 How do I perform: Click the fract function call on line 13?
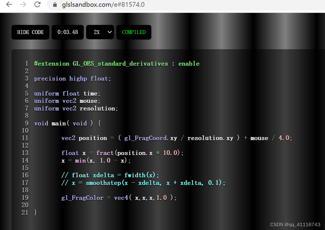(105, 153)
